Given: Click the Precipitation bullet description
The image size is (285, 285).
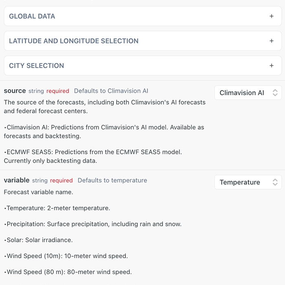Looking at the screenshot, I should click(94, 224).
